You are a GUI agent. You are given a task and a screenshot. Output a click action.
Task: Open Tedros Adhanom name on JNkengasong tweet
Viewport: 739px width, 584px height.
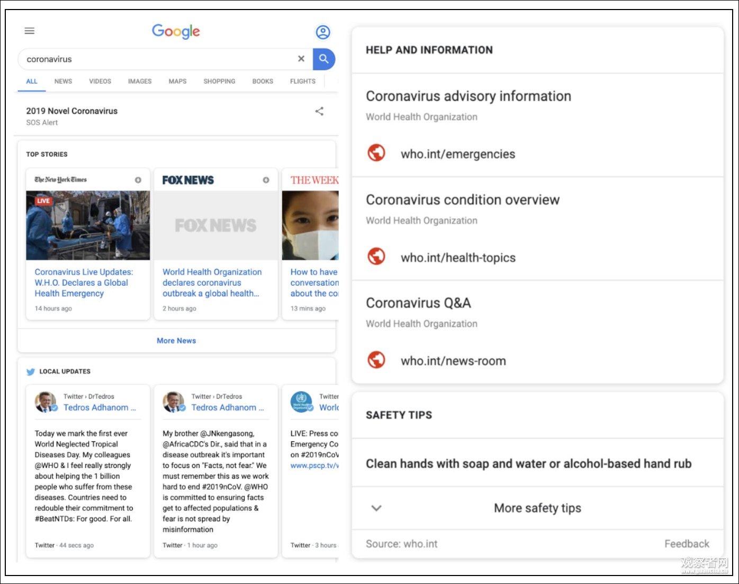pos(228,408)
